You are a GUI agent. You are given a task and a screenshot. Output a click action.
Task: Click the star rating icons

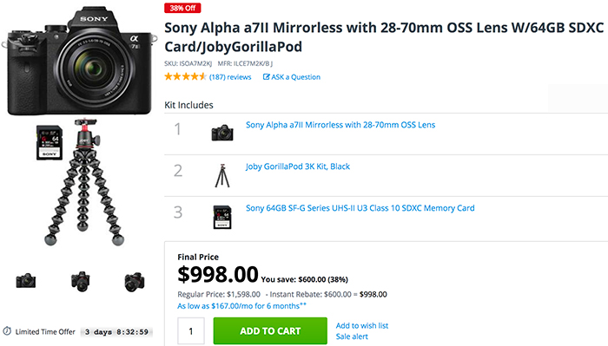(185, 76)
